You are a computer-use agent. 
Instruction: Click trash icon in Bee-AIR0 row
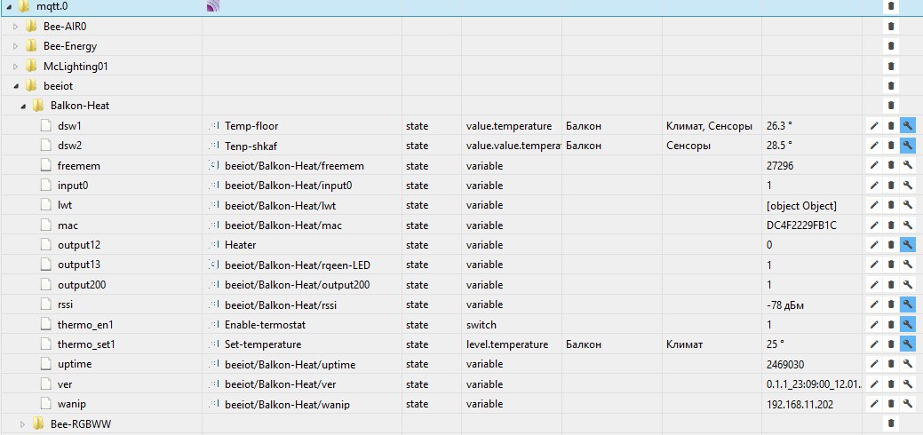tap(891, 27)
